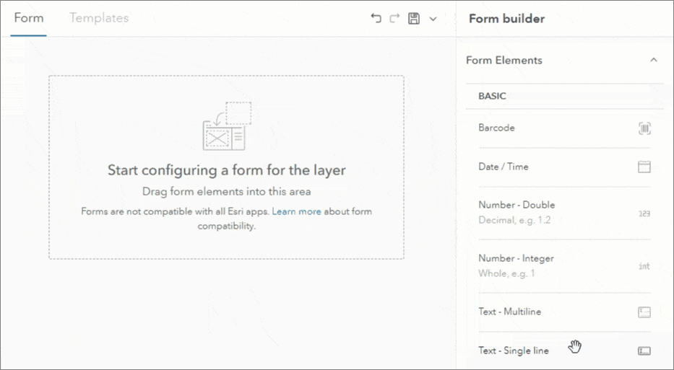Click the undo arrow icon
674x370 pixels.
click(x=376, y=18)
